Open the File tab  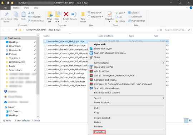(x=5, y=8)
